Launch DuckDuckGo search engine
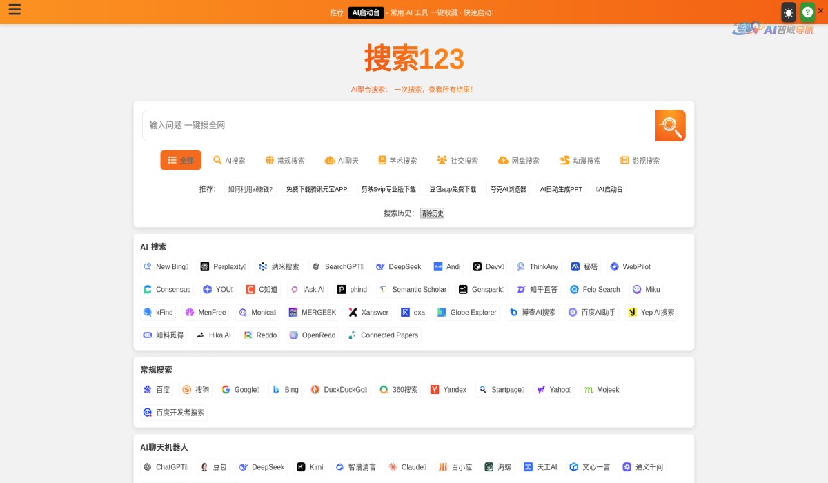 click(339, 390)
